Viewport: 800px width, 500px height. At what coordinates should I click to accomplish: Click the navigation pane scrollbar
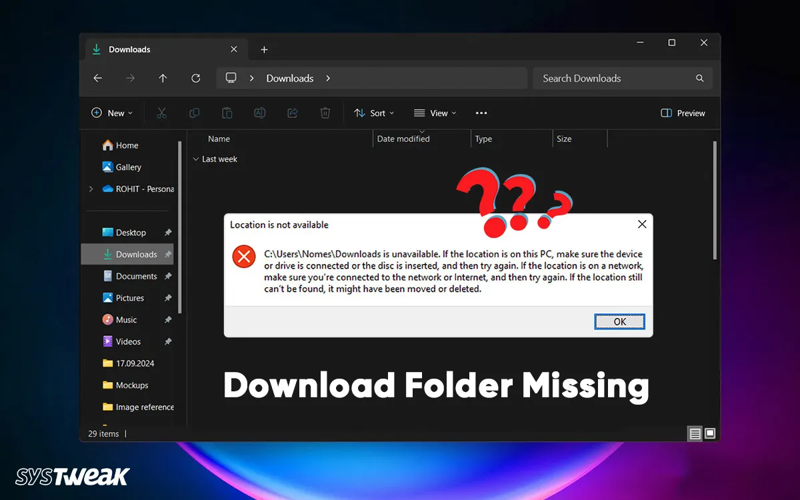click(180, 227)
